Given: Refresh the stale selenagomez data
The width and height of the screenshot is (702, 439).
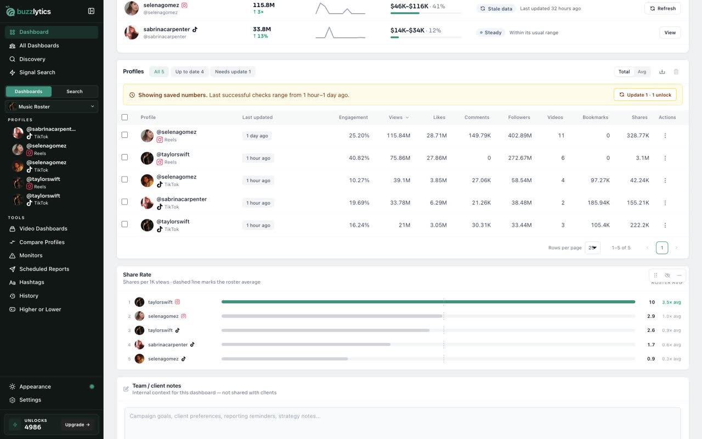Looking at the screenshot, I should [x=663, y=8].
